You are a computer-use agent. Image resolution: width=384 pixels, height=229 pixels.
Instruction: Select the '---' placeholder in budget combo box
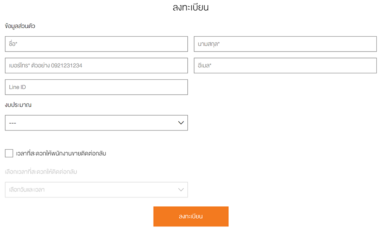pos(13,123)
